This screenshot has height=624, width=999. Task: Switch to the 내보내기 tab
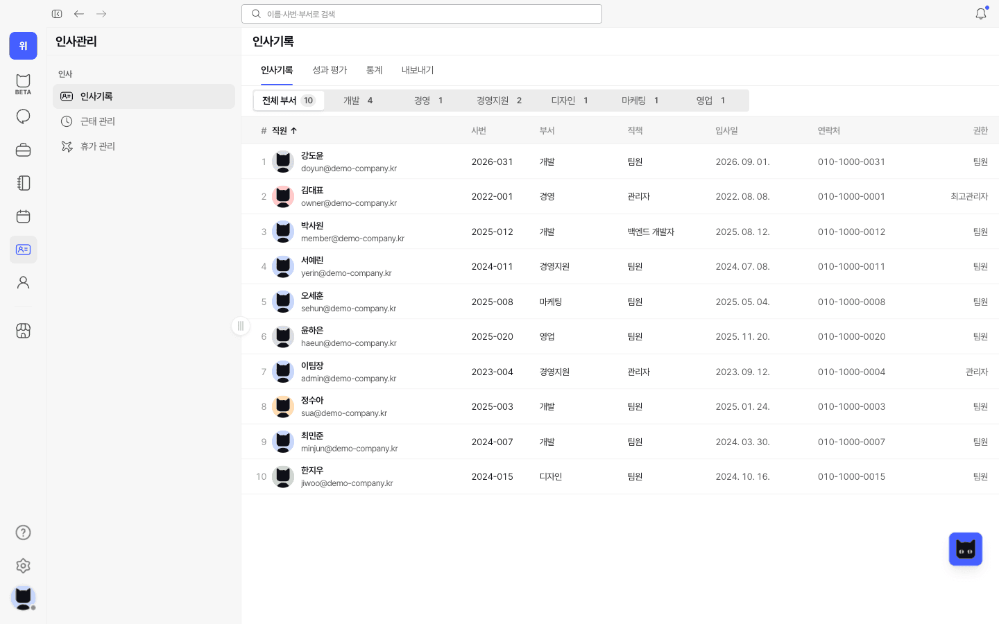(418, 70)
